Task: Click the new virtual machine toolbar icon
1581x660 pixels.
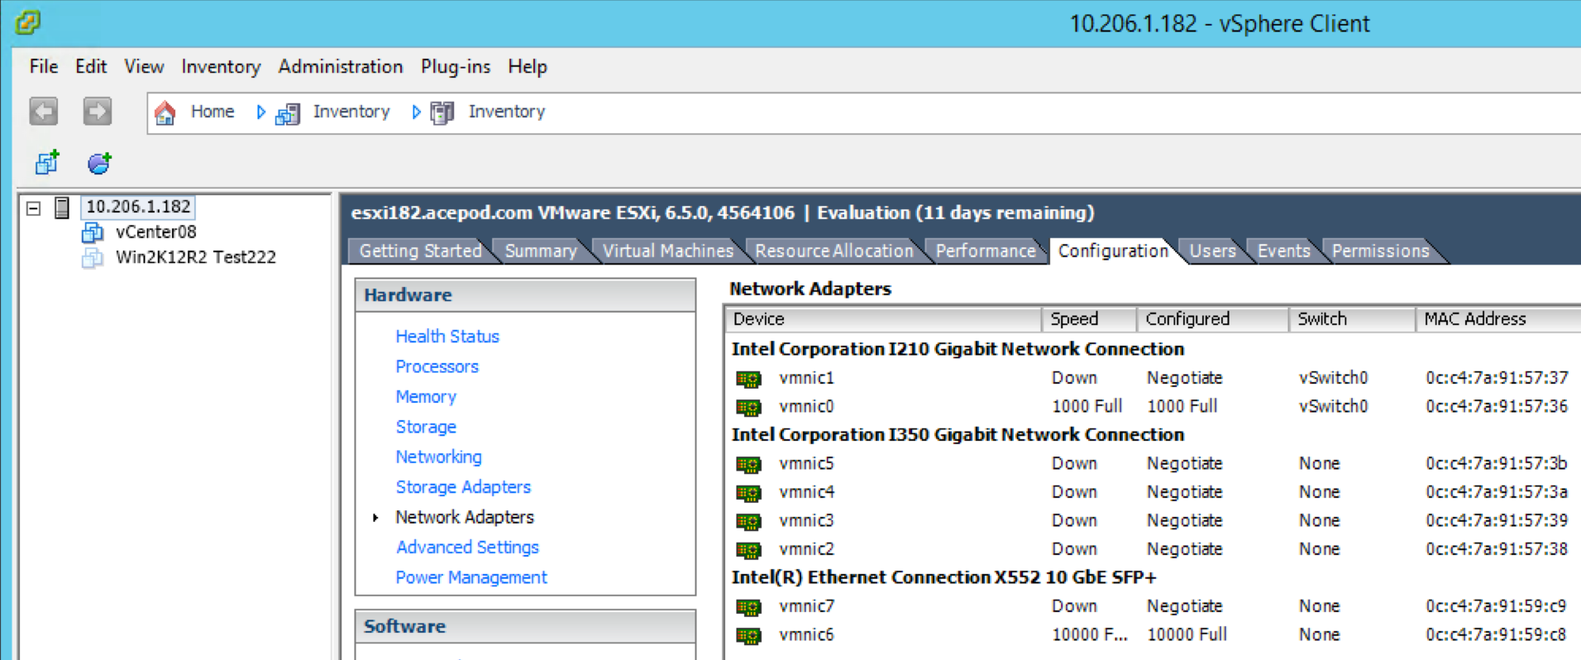Action: [47, 163]
